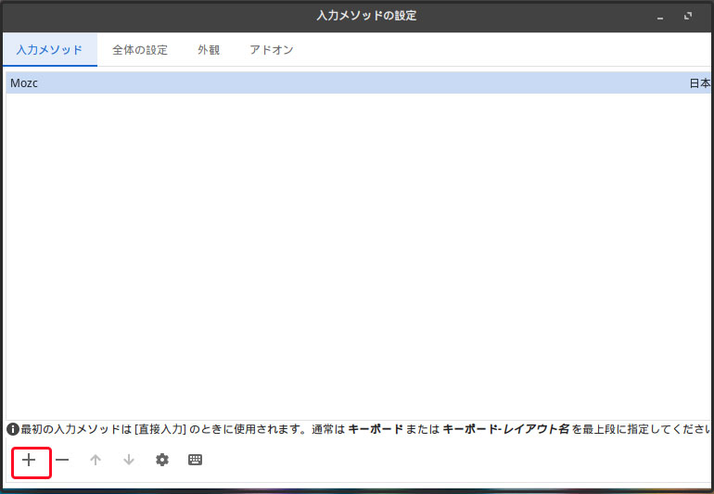
Task: Click the bold キーボード-レイアウト名 text in hint
Action: pyautogui.click(x=505, y=429)
